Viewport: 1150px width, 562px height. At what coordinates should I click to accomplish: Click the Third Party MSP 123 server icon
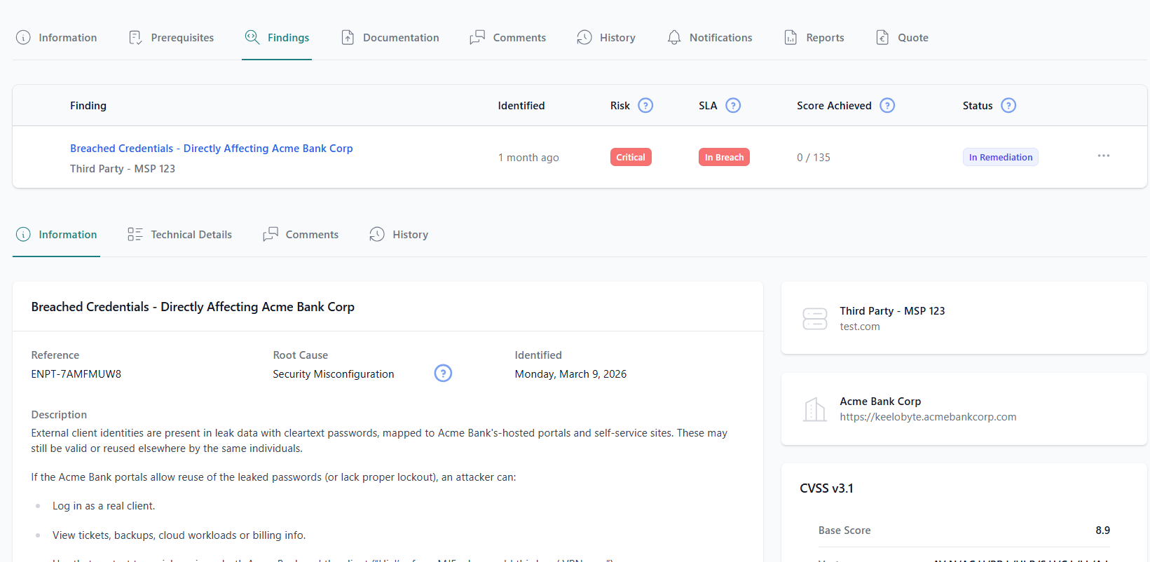pos(815,319)
